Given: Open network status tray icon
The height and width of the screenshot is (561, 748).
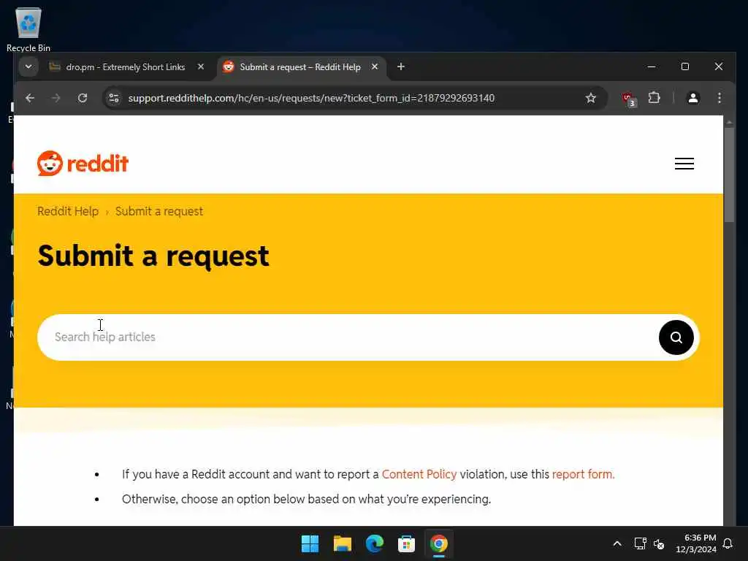Looking at the screenshot, I should (x=640, y=543).
